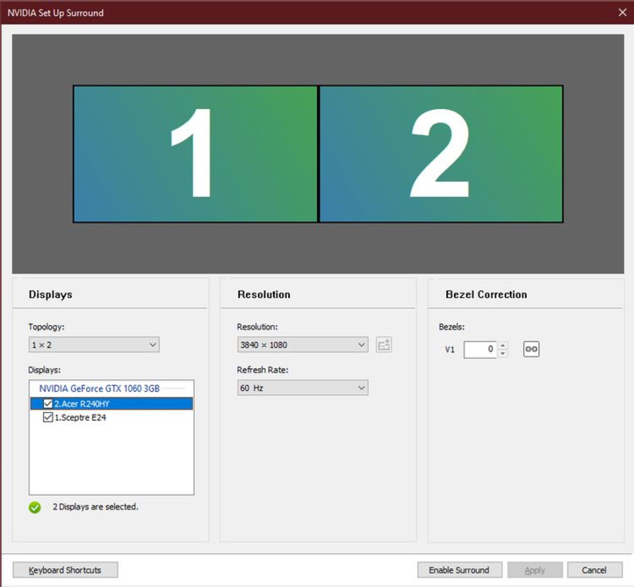The image size is (634, 587).
Task: Open the Topology 1 × 2 dropdown
Action: (x=94, y=345)
